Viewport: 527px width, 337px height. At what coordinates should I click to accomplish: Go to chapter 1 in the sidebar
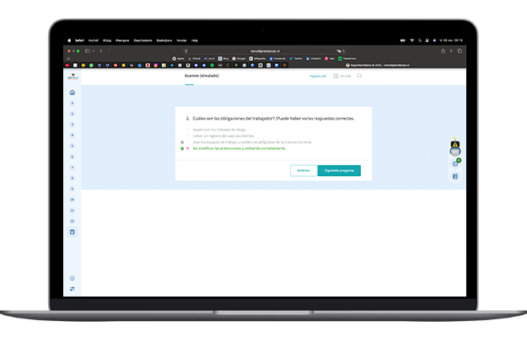[73, 103]
